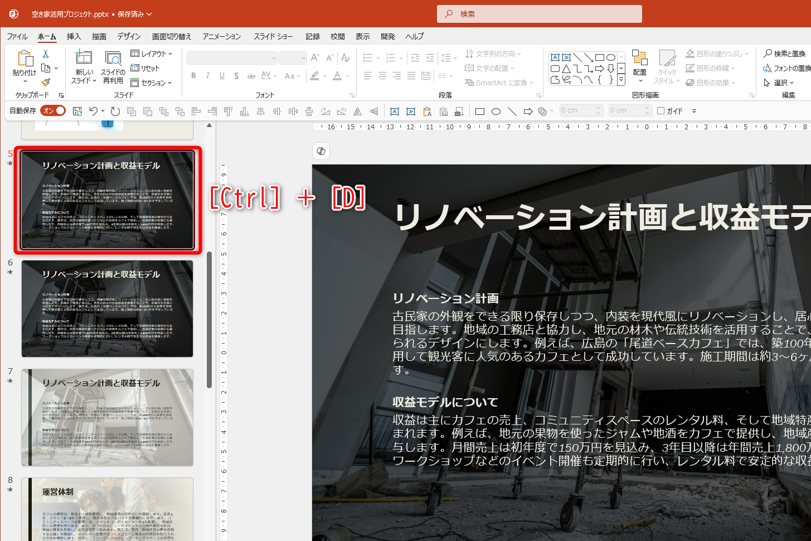Open the スライド ショー tab
811x541 pixels.
(273, 36)
